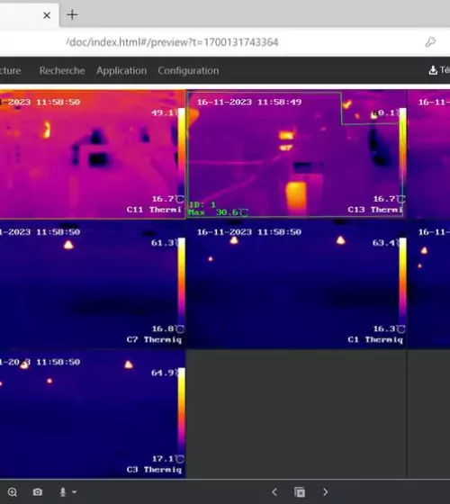Select the C13 thermal camera feed
Viewport: 450px width, 504px height.
click(x=296, y=154)
